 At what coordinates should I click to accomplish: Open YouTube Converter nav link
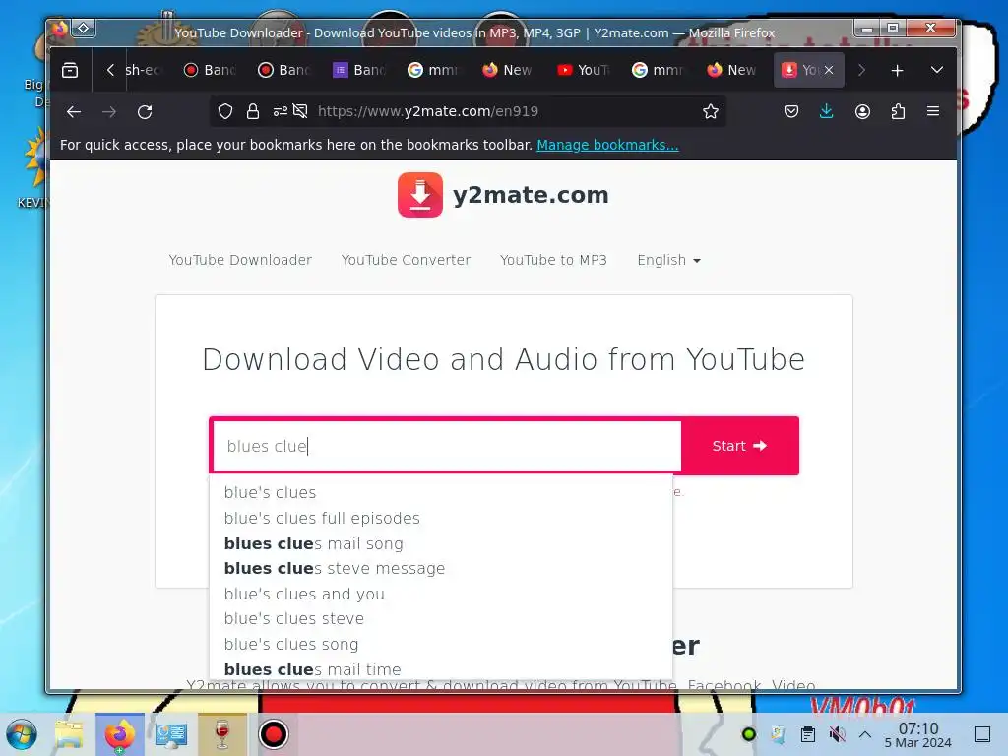pos(406,260)
